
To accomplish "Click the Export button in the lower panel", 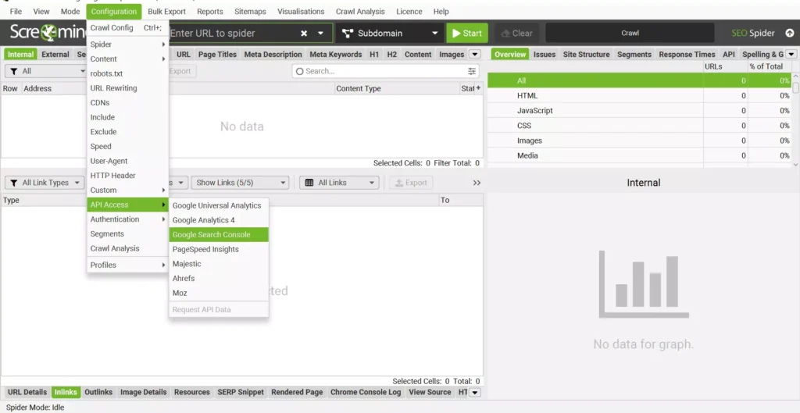I will coord(411,183).
